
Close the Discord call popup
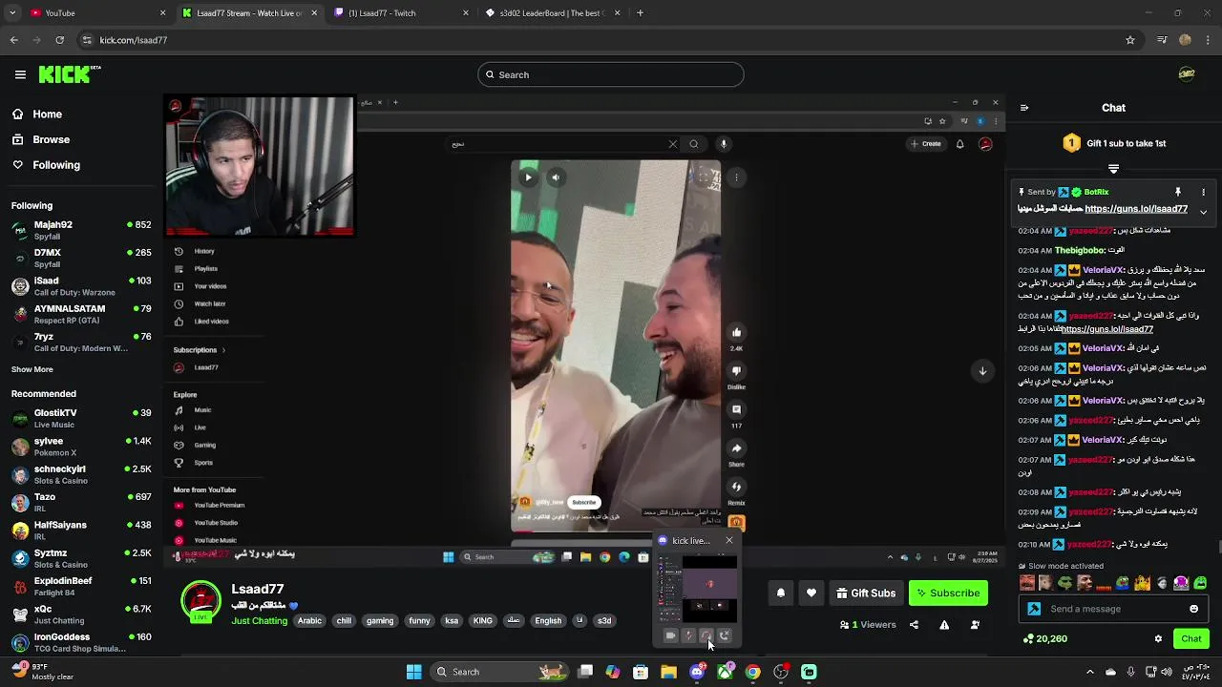[x=729, y=541]
